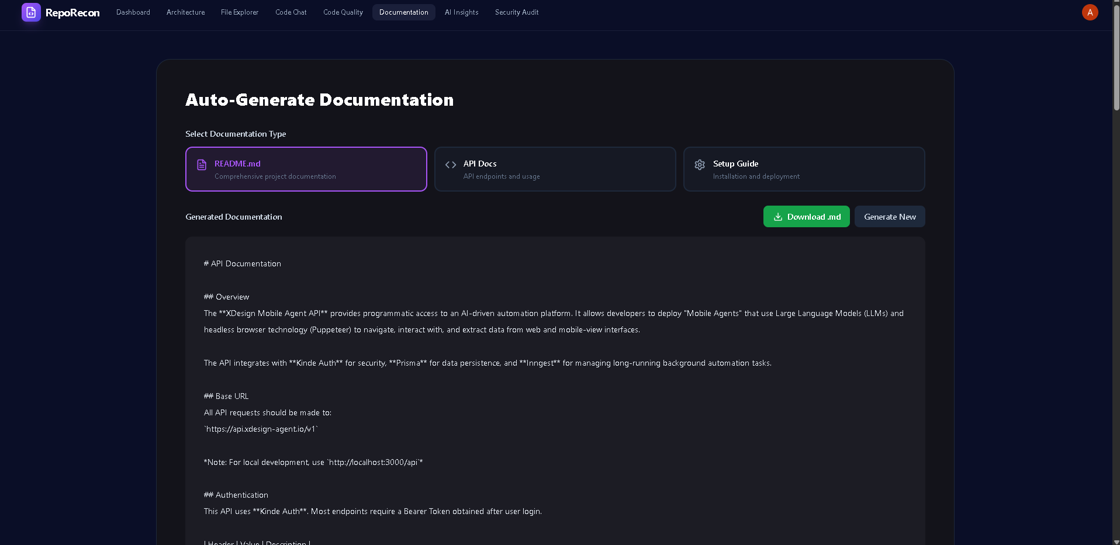Click the API Docs code brackets icon
Screen dimensions: 1120x545
(451, 165)
